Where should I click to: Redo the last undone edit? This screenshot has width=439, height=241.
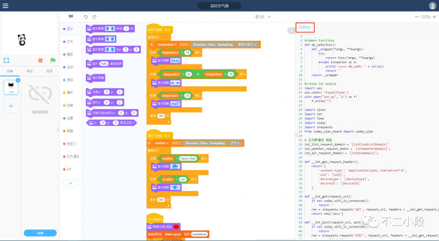95,17
